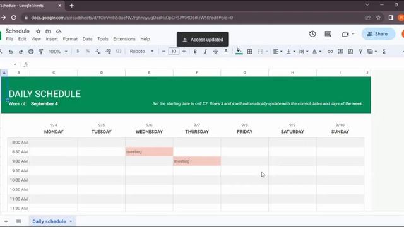Screen dimensions: 404x227
Task: Toggle bold formatting
Action: (195, 52)
